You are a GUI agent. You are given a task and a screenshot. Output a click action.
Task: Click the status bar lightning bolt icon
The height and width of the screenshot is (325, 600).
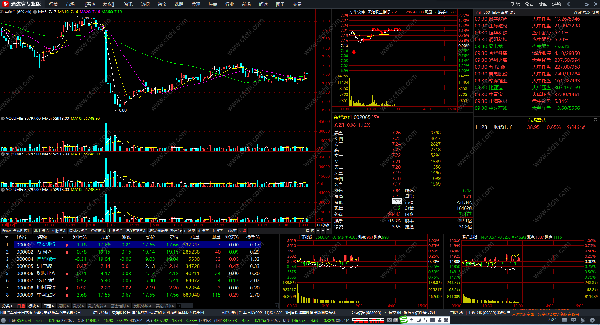tap(592, 320)
